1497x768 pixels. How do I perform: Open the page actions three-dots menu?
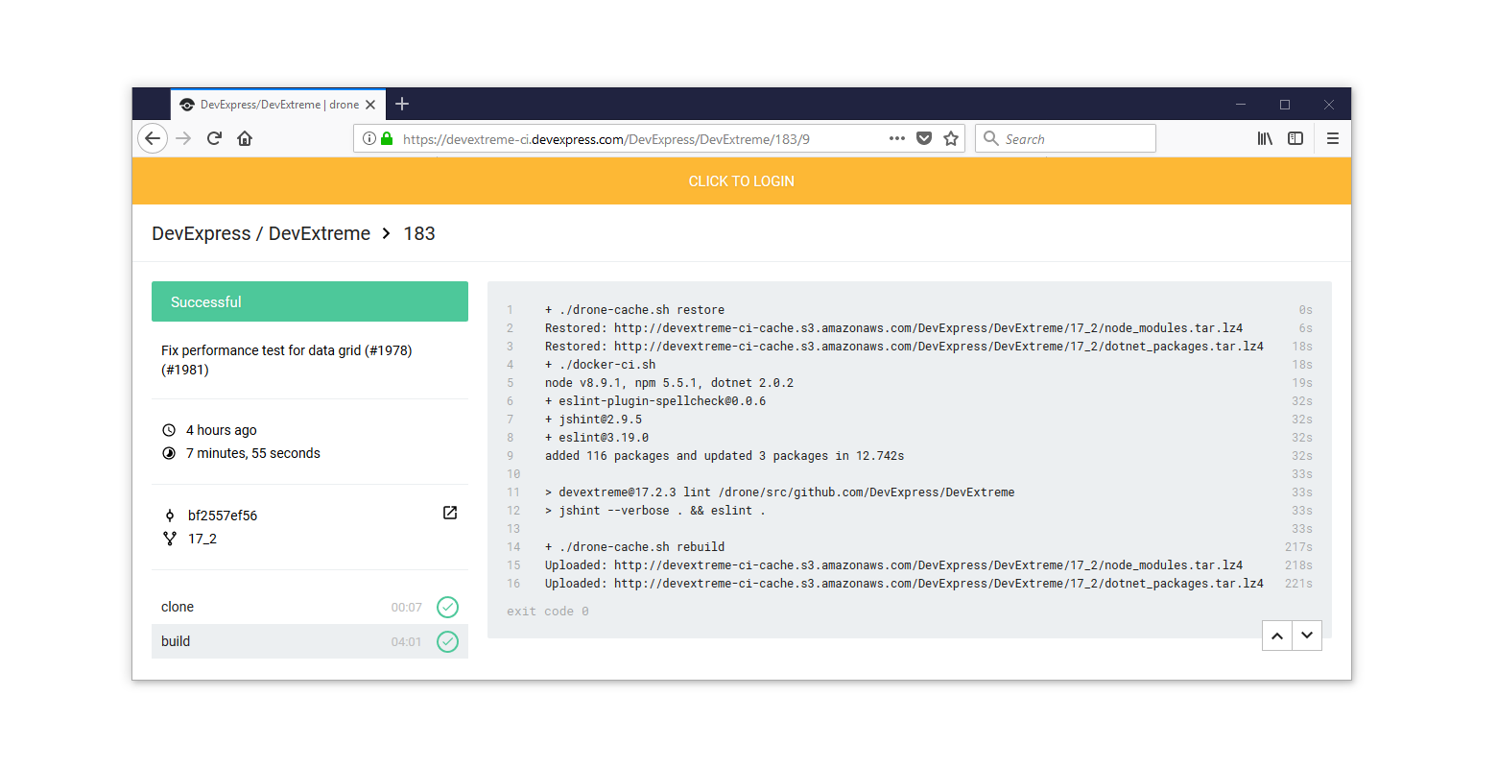[897, 138]
